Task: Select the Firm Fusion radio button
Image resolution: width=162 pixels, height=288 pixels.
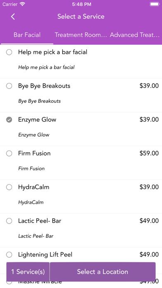Action: (x=9, y=154)
